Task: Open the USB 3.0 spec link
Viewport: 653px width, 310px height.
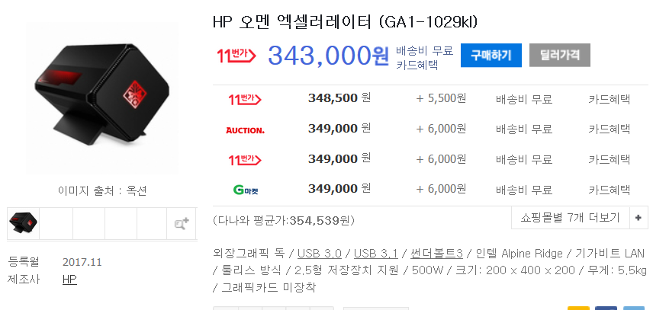Action: (x=320, y=253)
